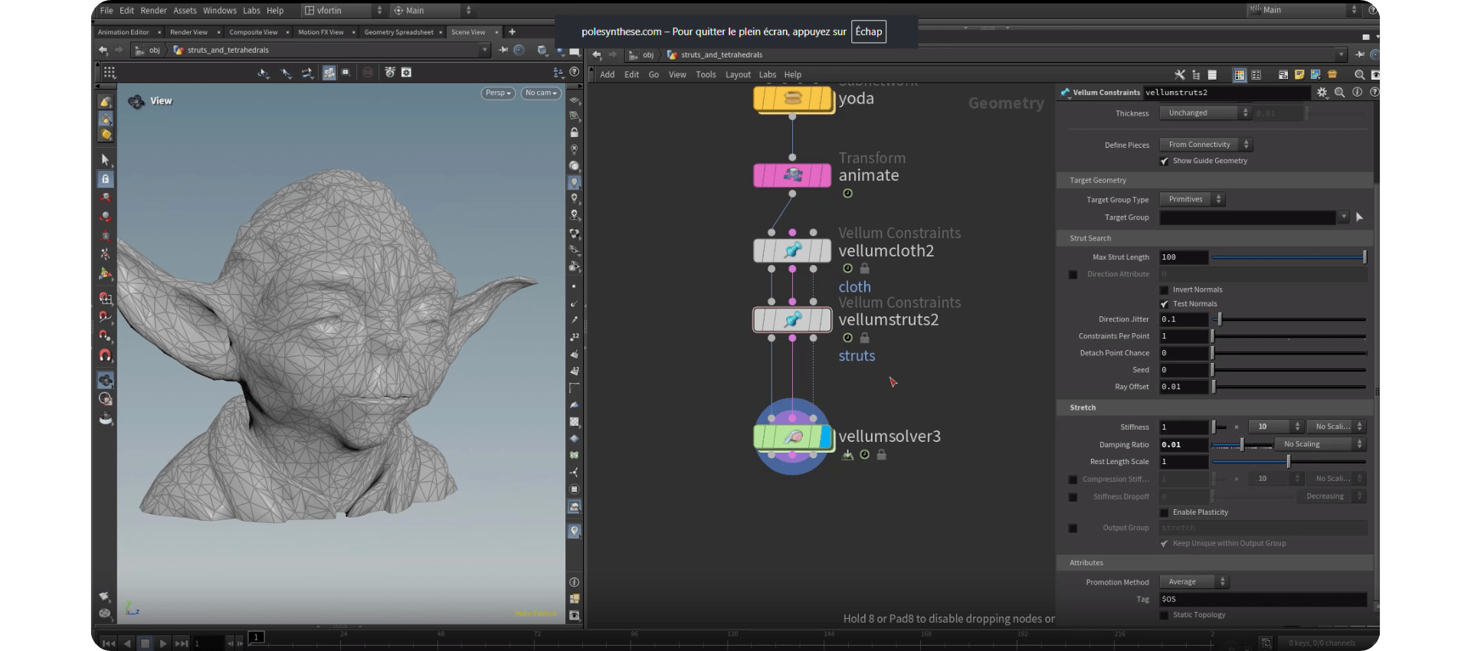Open the Persp viewport dropdown
The height and width of the screenshot is (651, 1471).
[498, 93]
